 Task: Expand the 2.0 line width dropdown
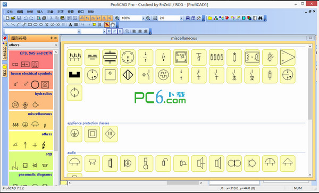pyautogui.click(x=181, y=18)
